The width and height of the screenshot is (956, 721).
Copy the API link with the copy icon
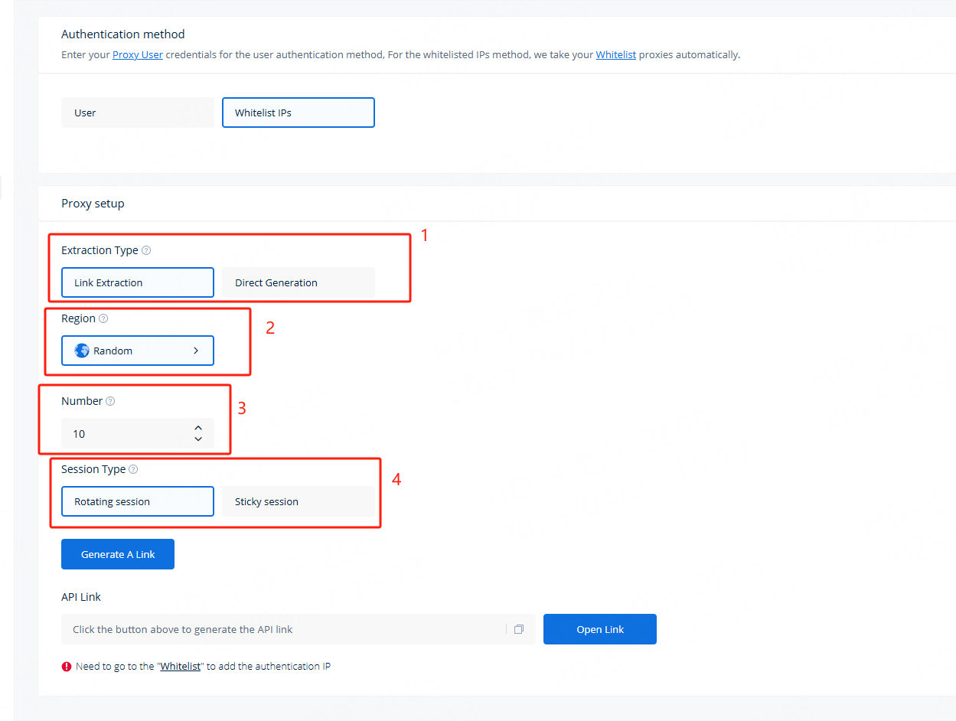pyautogui.click(x=519, y=629)
